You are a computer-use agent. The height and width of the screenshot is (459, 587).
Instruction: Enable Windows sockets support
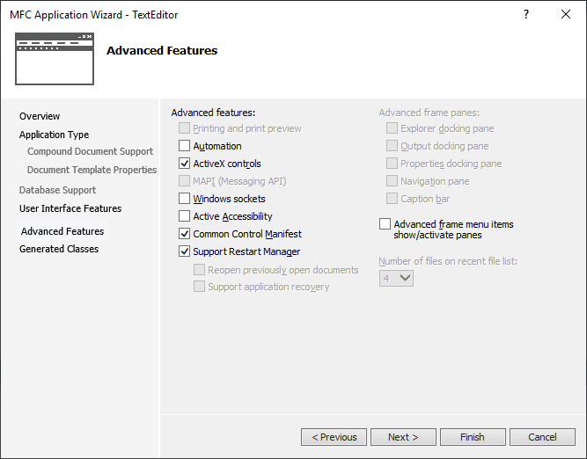click(185, 199)
